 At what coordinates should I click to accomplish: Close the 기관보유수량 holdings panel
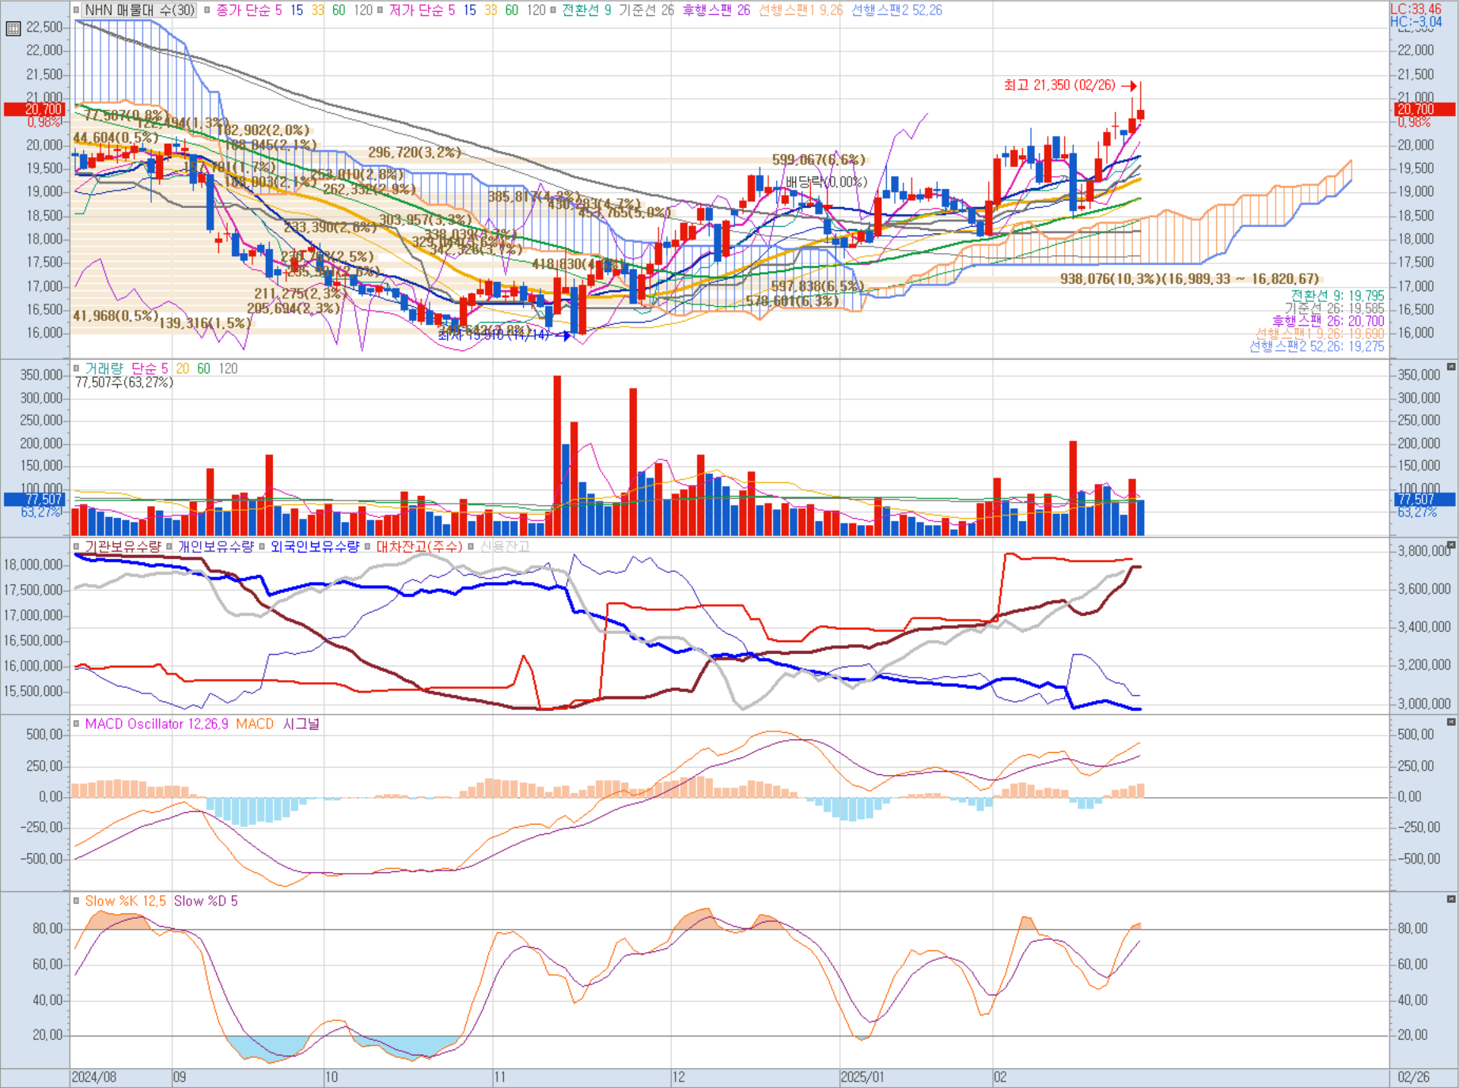pyautogui.click(x=1451, y=545)
